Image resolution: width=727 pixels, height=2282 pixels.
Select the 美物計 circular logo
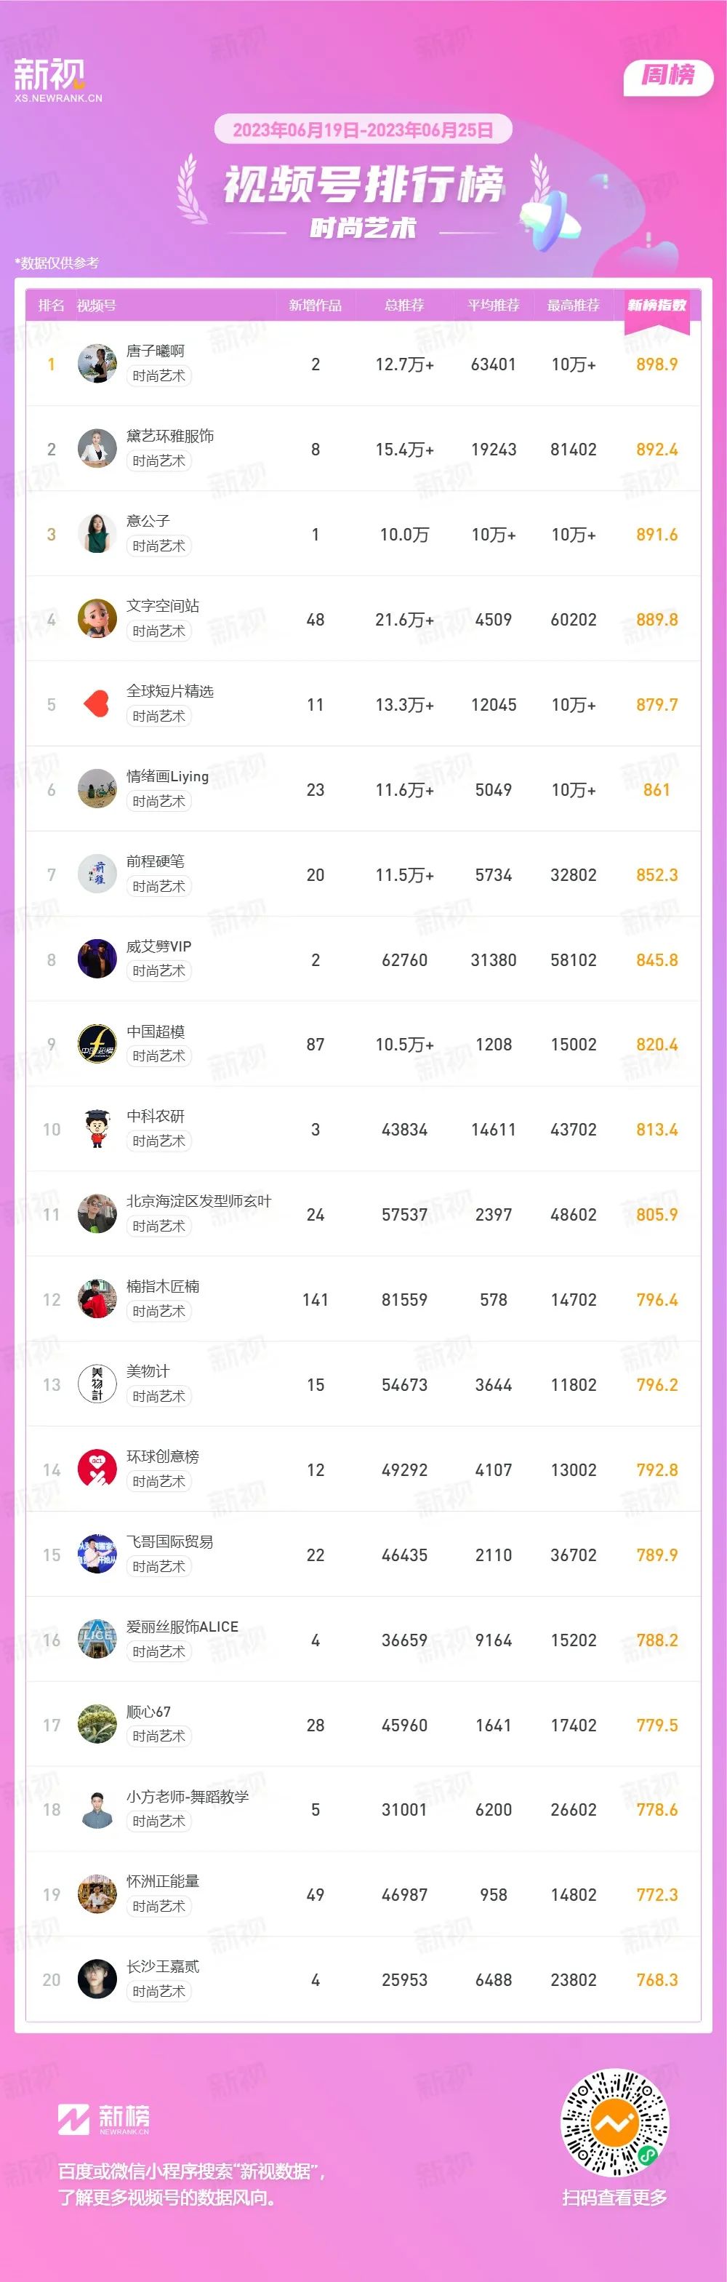coord(97,1384)
